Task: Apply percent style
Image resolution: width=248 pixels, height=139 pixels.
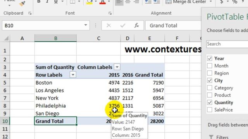Action: point(235,2)
